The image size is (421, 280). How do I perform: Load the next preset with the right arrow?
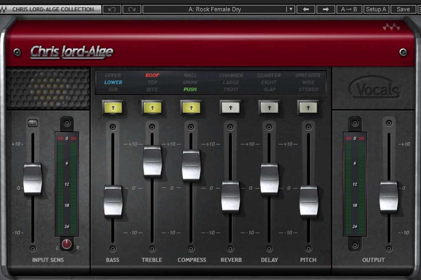pos(326,9)
